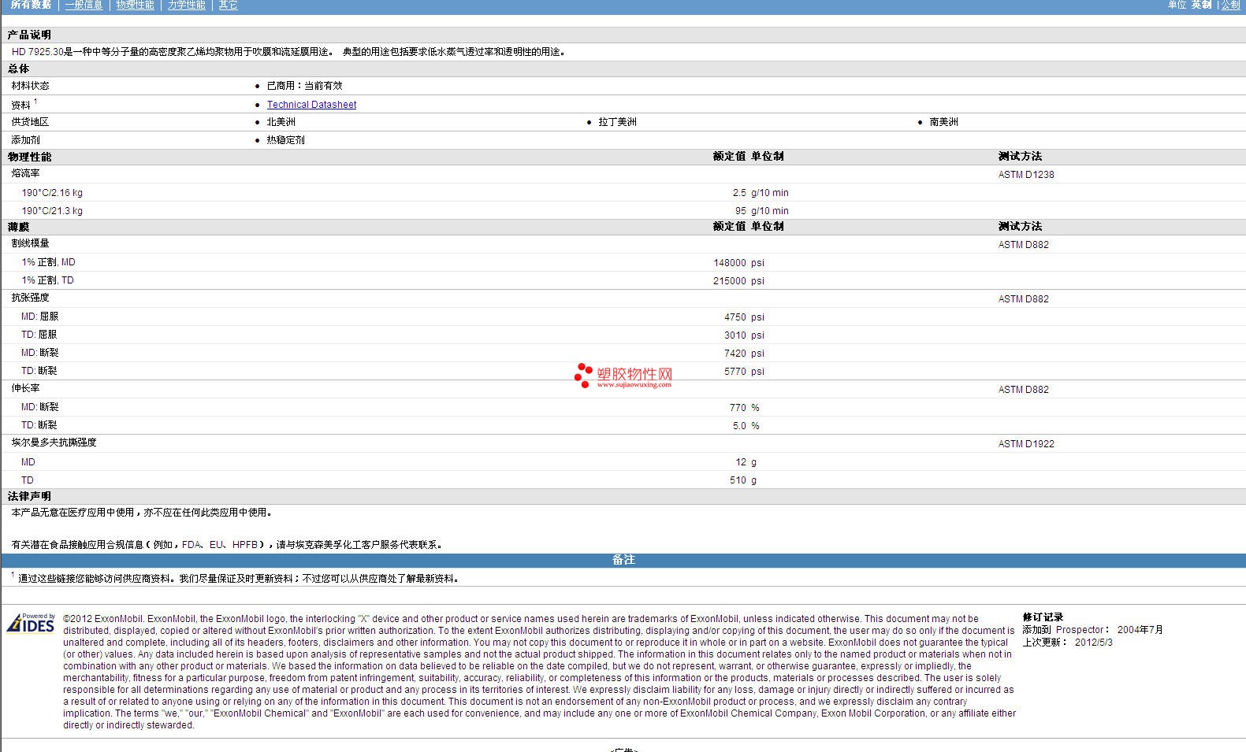The image size is (1246, 752).
Task: Click the 薄膜 section header
Action: tap(19, 227)
